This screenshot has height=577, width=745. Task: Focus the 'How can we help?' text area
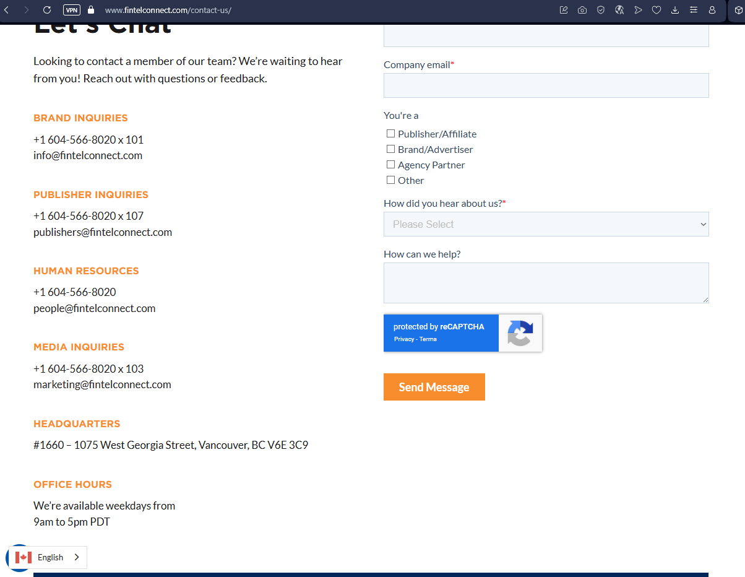tap(546, 283)
